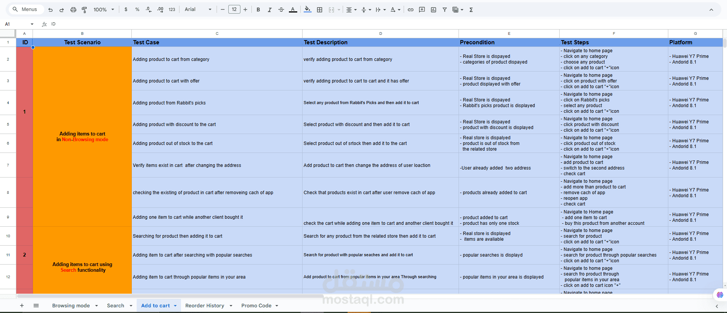This screenshot has height=313, width=727.
Task: Click the Print icon
Action: 73,10
